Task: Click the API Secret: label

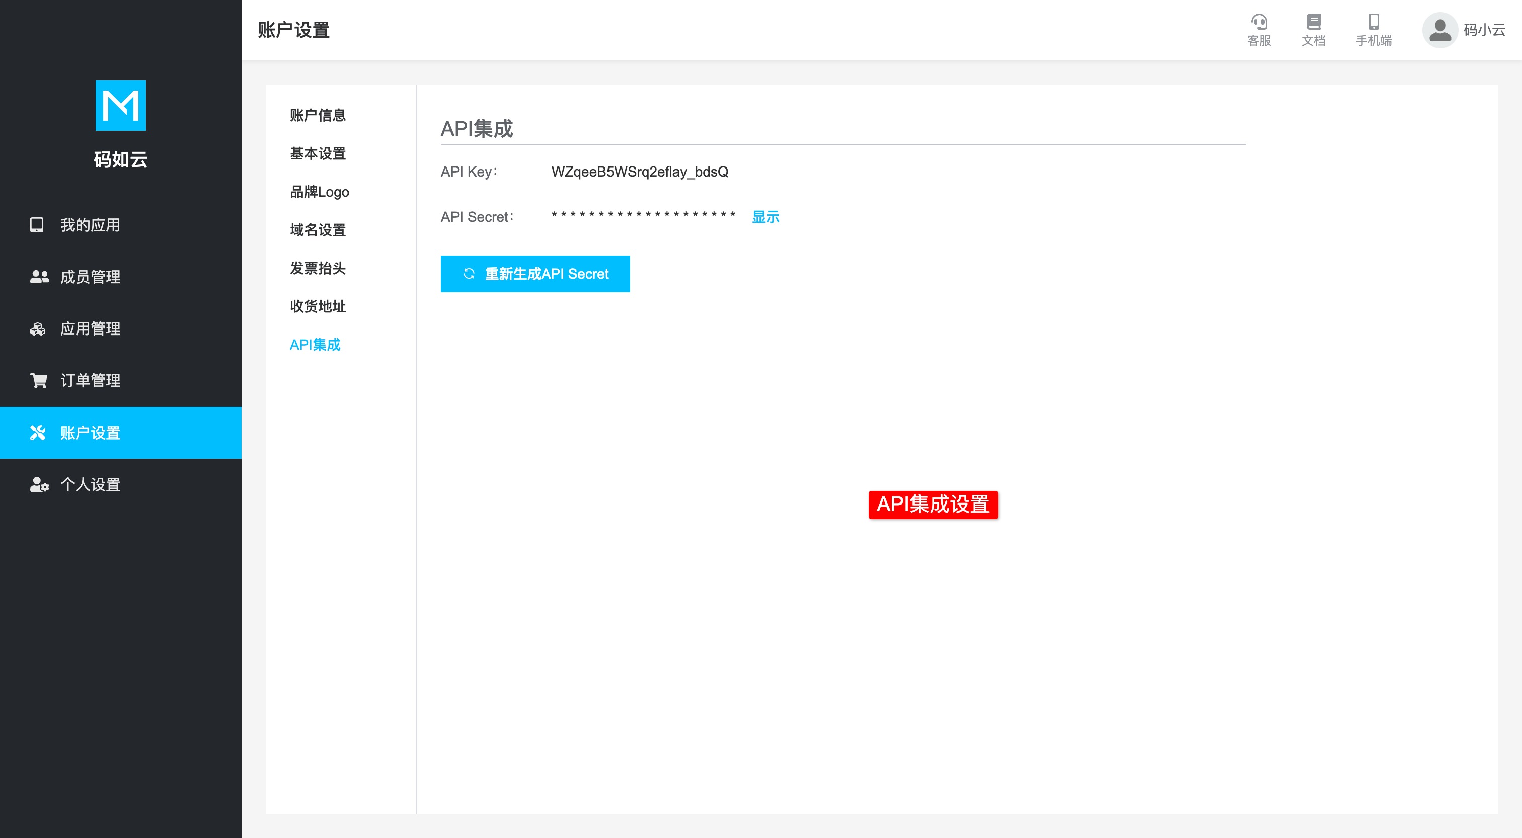Action: pyautogui.click(x=478, y=217)
